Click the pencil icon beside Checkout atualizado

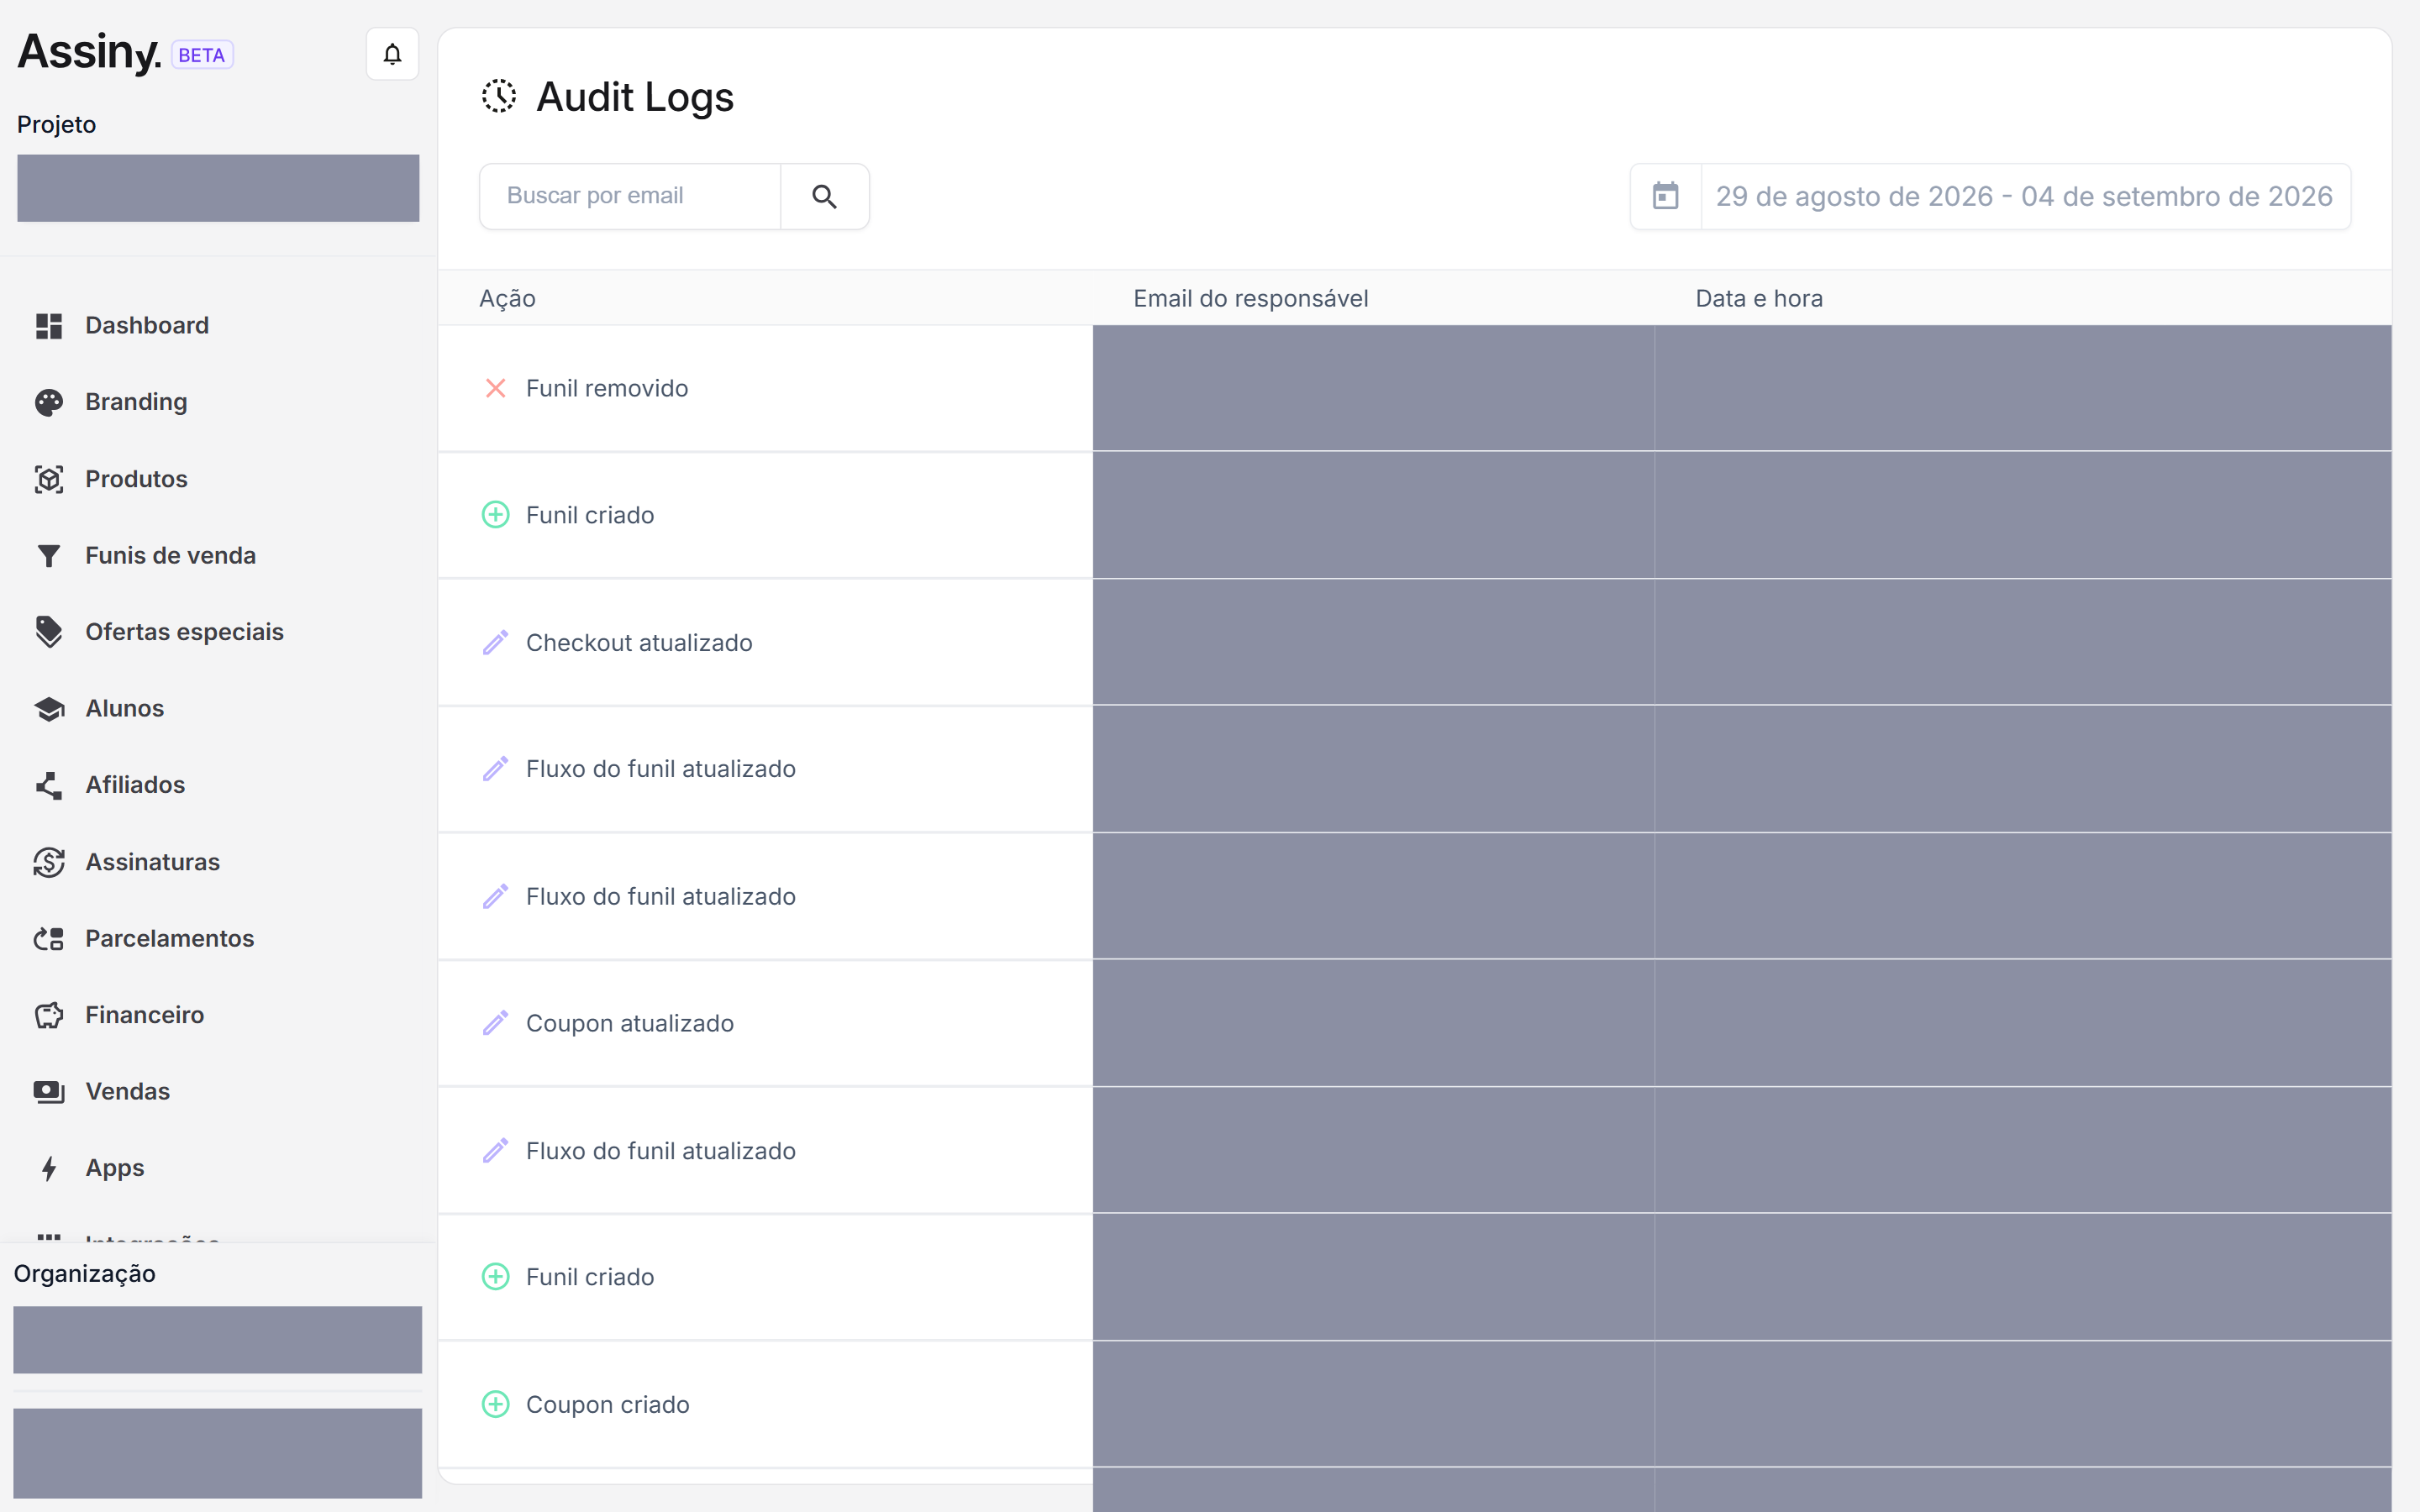point(496,642)
